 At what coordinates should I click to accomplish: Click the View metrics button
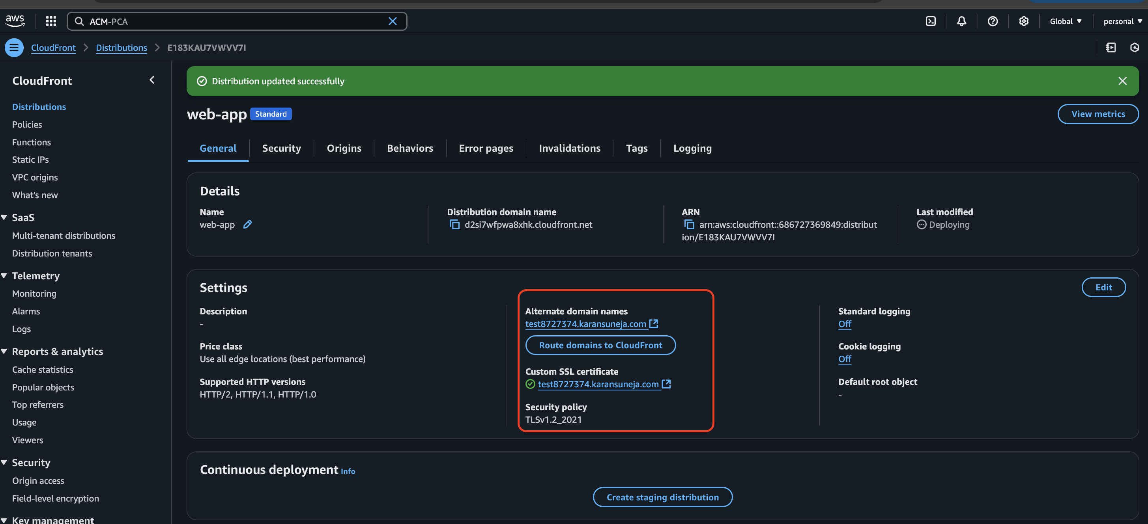(1098, 114)
